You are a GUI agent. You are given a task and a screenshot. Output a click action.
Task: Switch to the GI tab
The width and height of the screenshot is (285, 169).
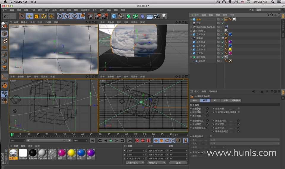click(x=215, y=101)
